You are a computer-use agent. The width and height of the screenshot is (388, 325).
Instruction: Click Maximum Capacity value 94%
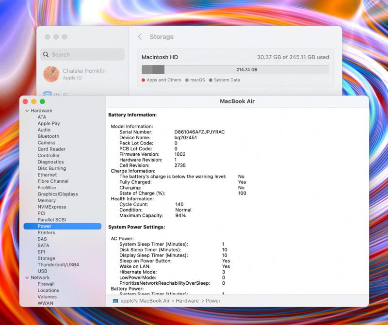pos(180,215)
